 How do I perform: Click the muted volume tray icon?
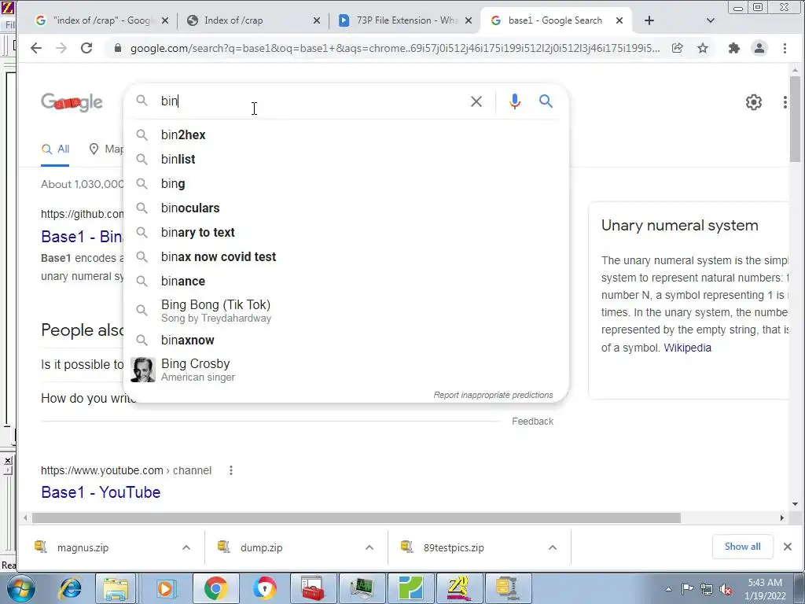point(726,589)
